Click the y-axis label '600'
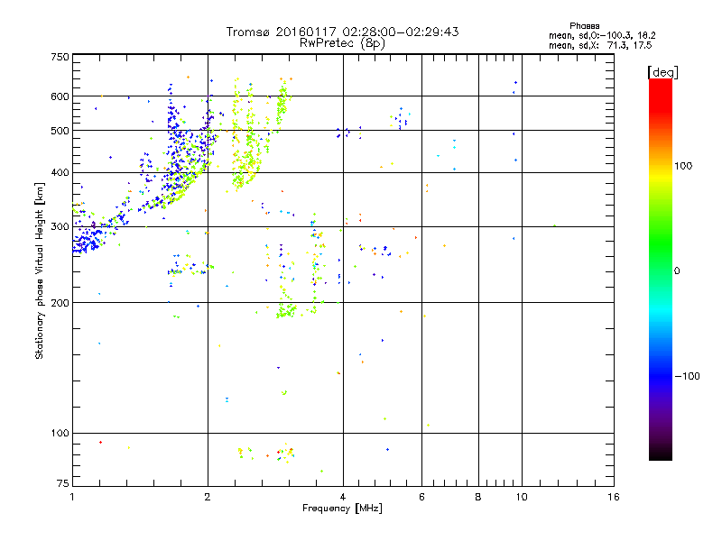The height and width of the screenshot is (541, 722). click(x=60, y=96)
